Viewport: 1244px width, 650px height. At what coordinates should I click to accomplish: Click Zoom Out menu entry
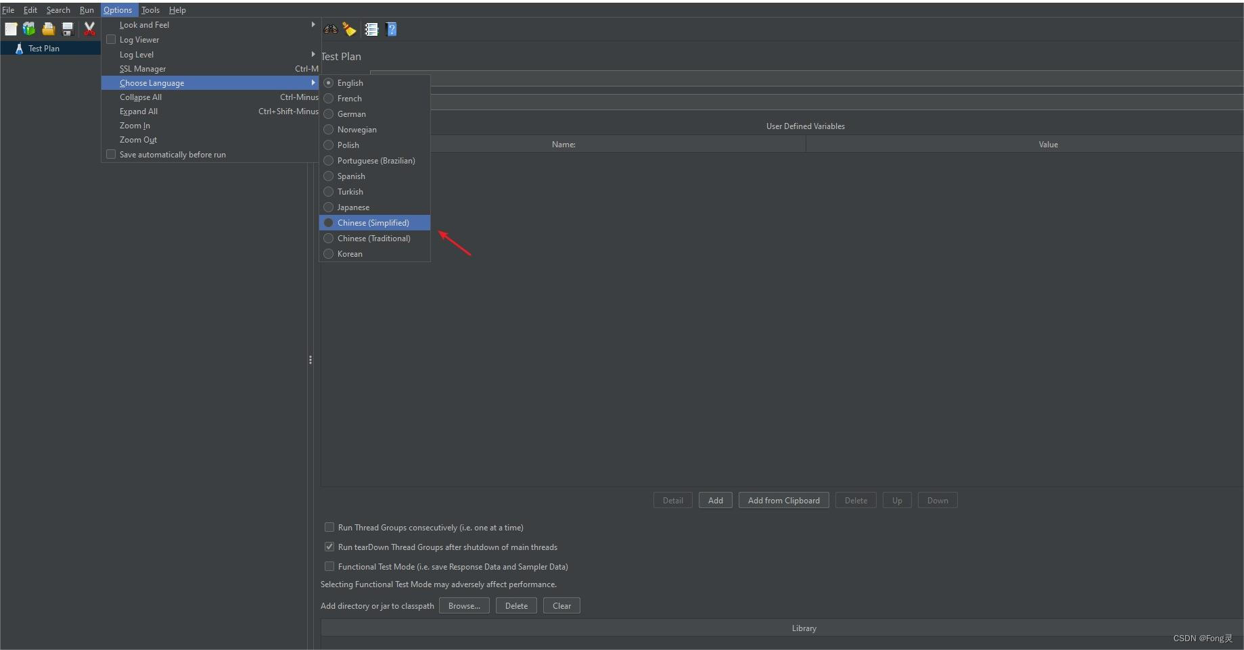tap(210, 140)
